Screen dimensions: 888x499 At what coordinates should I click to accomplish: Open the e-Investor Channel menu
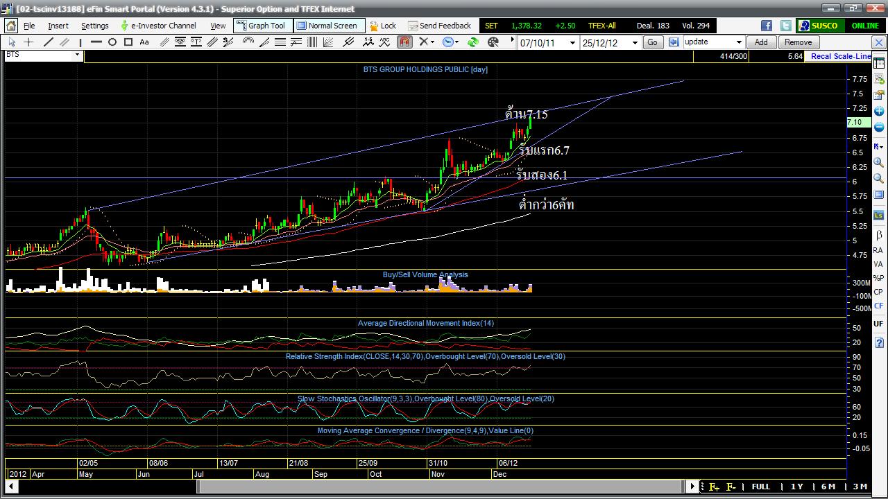coord(158,26)
